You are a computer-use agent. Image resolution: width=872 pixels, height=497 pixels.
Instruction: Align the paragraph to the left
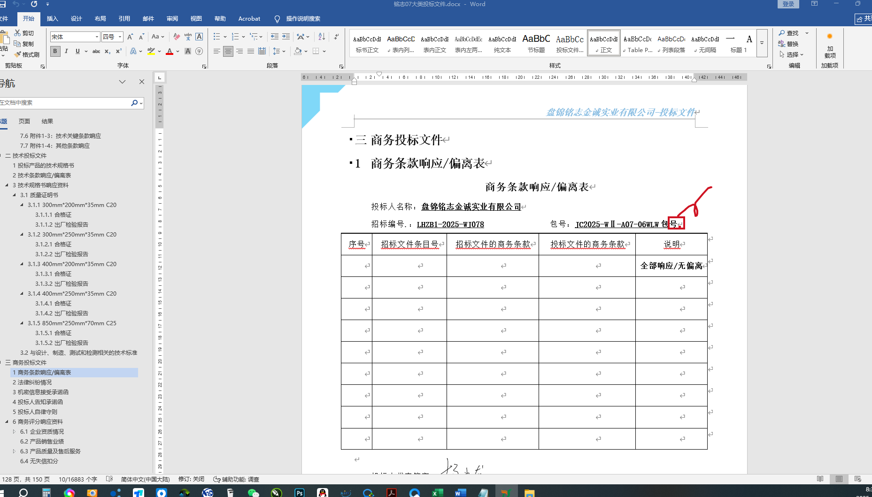(x=216, y=51)
